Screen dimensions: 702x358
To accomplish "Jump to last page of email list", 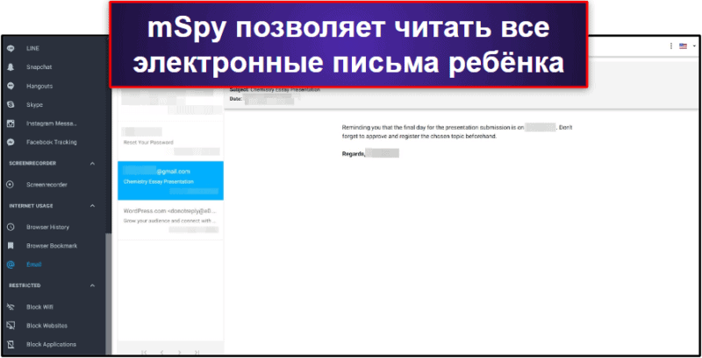I will (x=197, y=353).
